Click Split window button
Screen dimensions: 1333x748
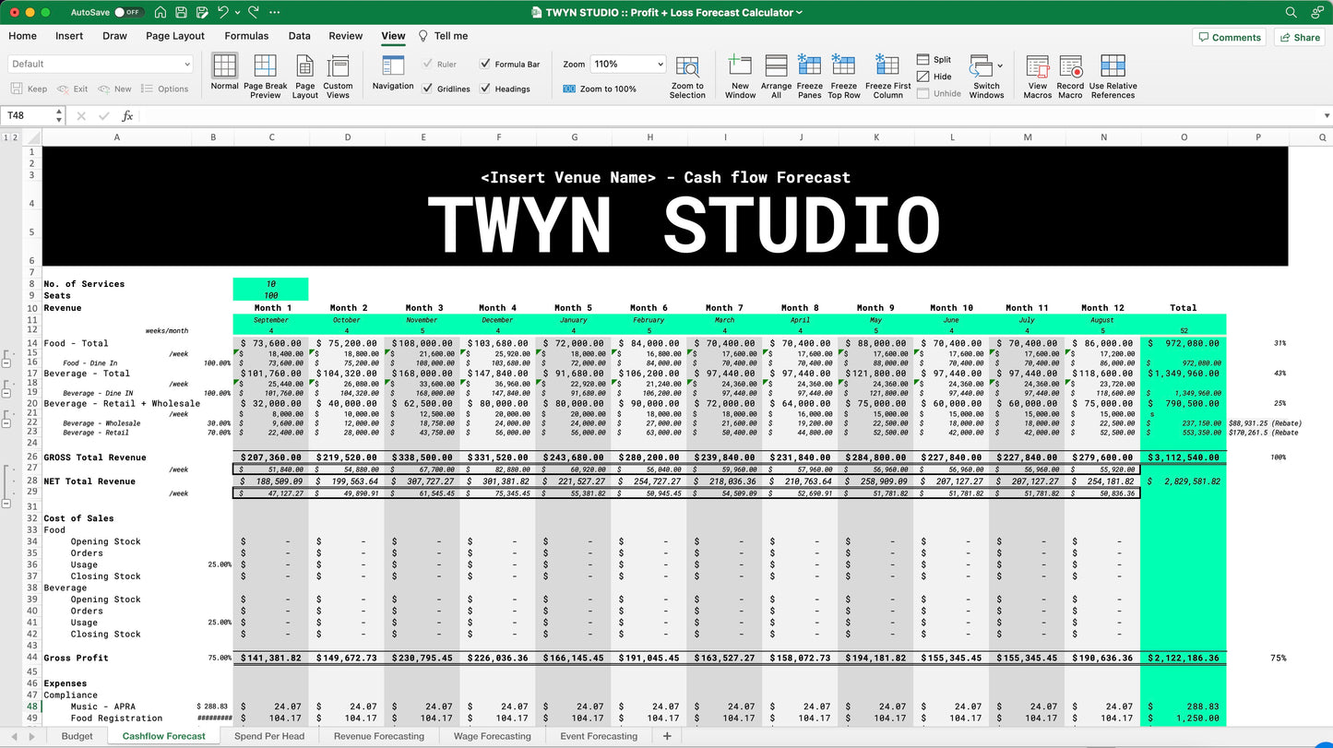point(934,59)
